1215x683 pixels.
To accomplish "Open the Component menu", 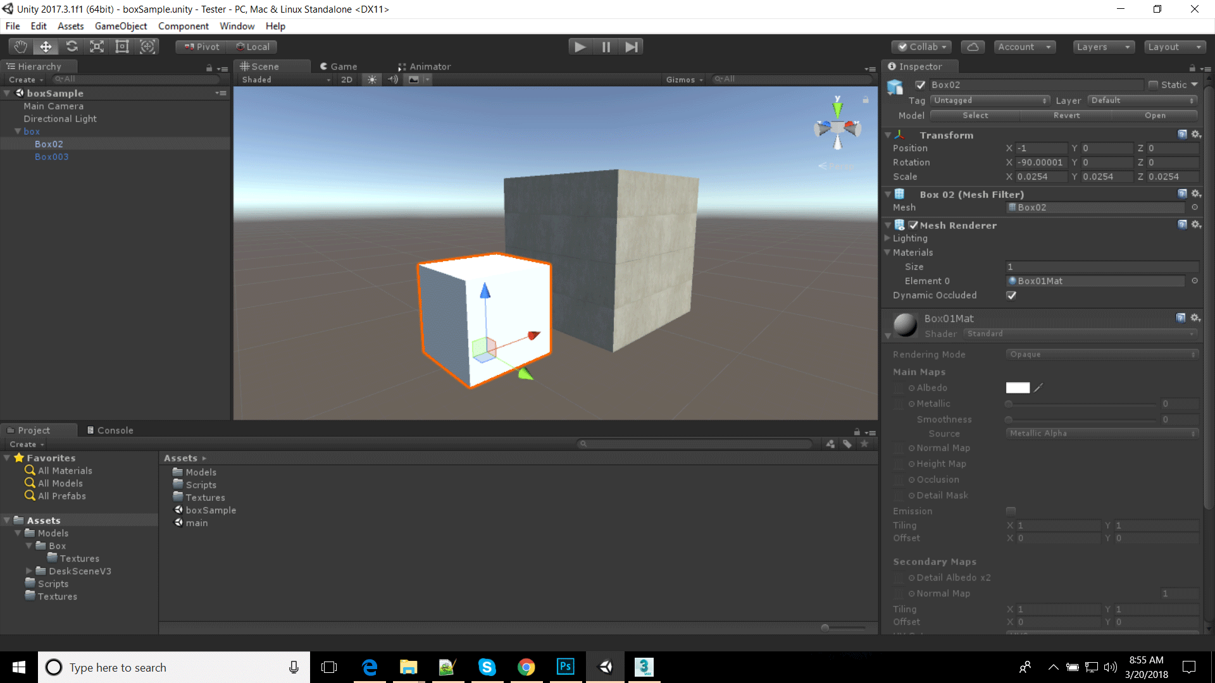I will tap(183, 26).
